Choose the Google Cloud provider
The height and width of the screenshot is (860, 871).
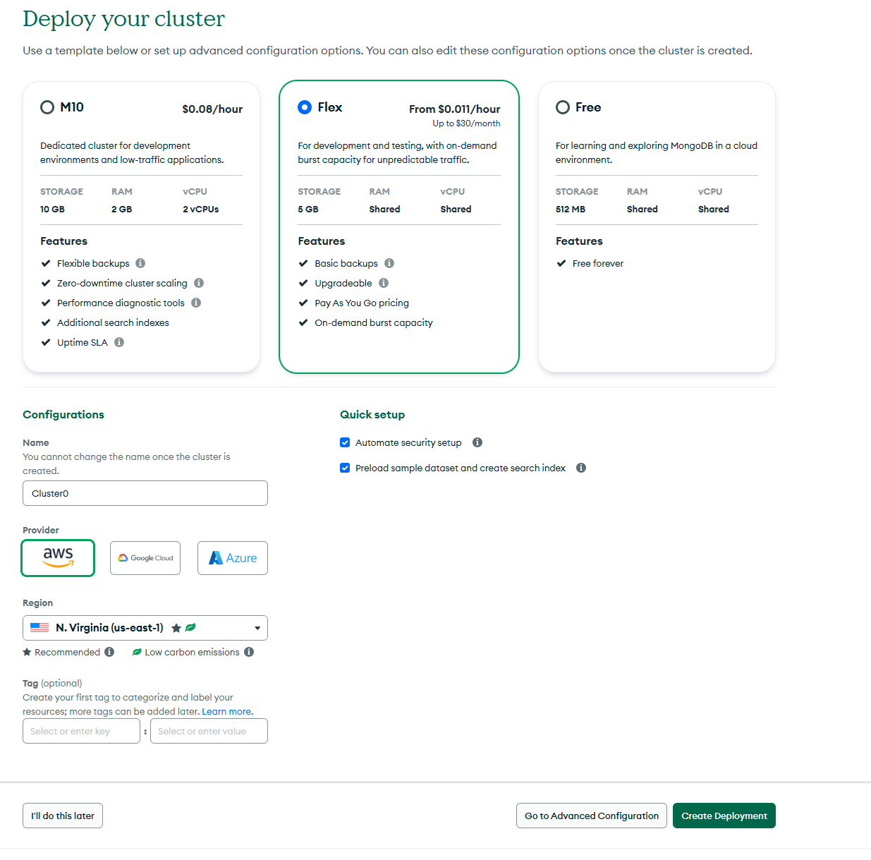pos(145,557)
